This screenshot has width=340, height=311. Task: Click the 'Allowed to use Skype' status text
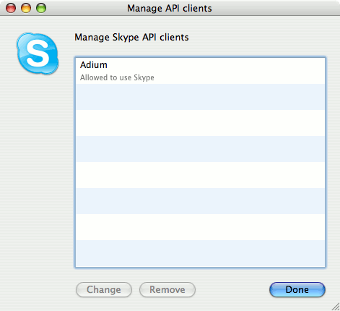(117, 77)
